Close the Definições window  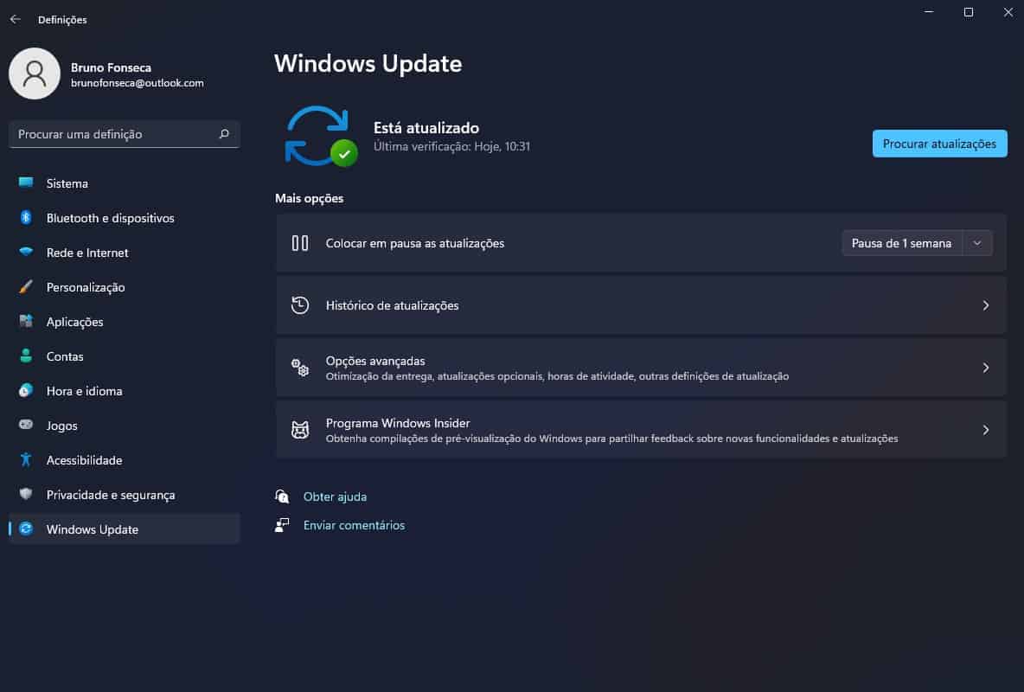(x=1008, y=12)
